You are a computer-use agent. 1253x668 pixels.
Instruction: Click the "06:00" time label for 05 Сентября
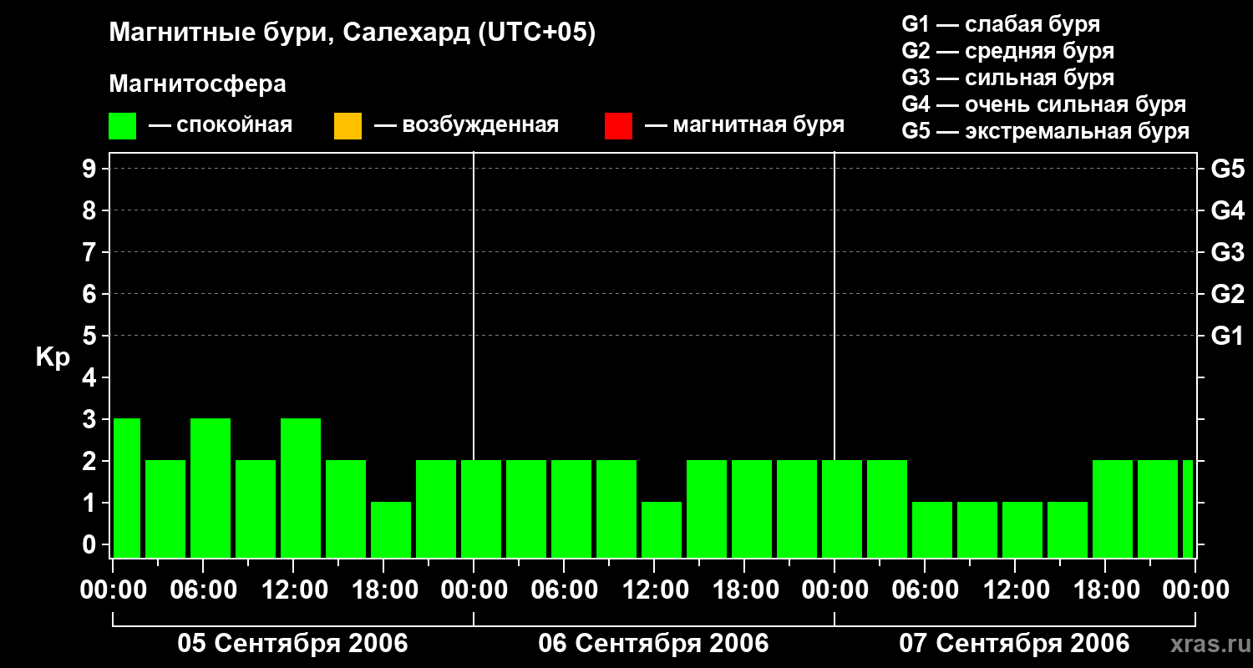click(203, 590)
